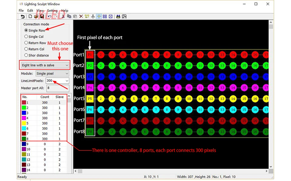Click the yellow color swatch for line 5
This screenshot has height=181, width=291.
[24, 123]
